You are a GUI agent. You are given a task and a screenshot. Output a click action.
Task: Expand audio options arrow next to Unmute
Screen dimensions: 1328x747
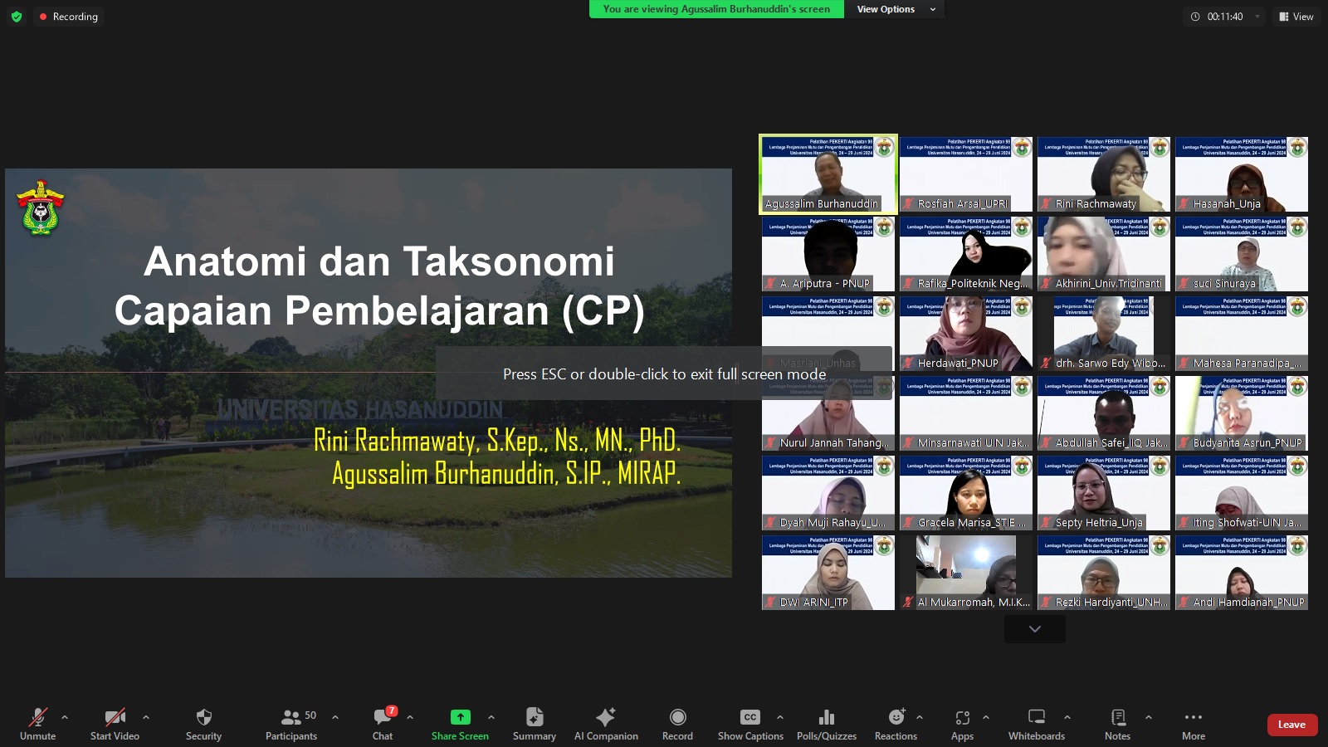point(65,717)
